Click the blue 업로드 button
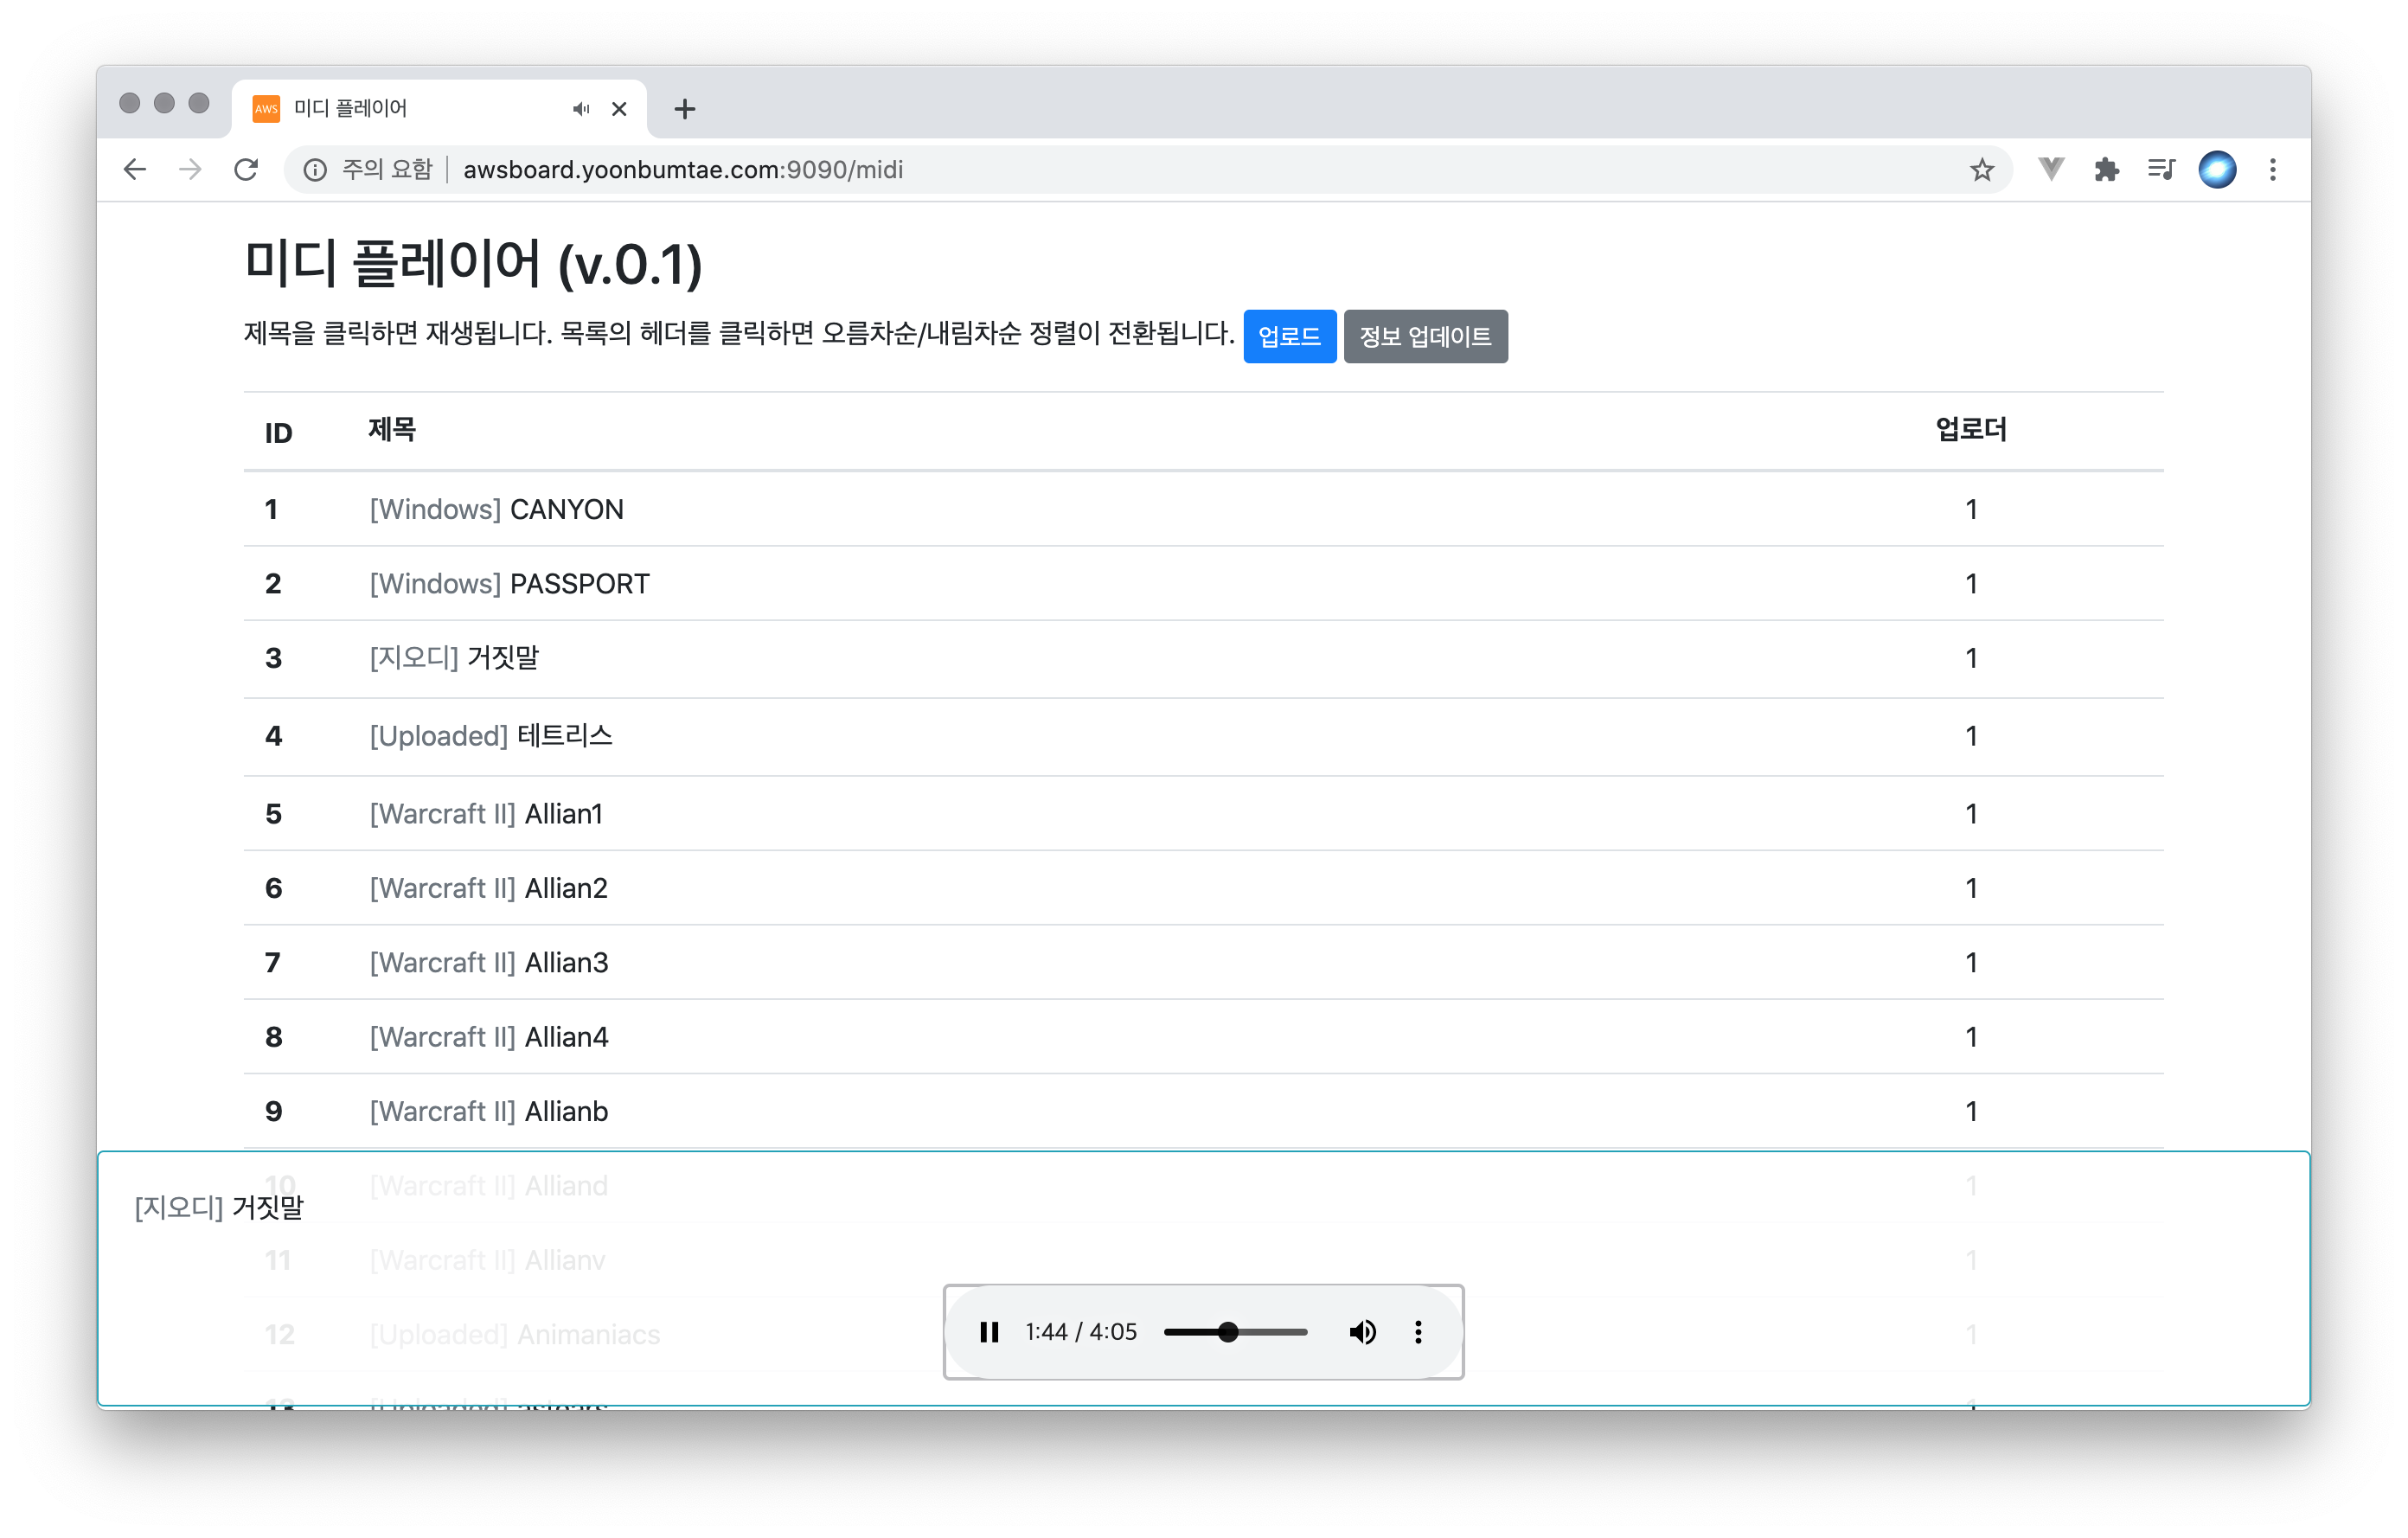 click(1289, 337)
